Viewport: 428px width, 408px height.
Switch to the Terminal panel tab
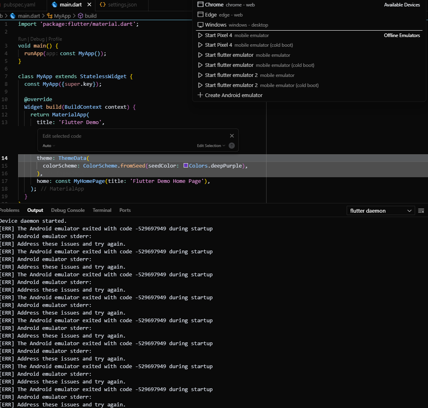pyautogui.click(x=102, y=210)
